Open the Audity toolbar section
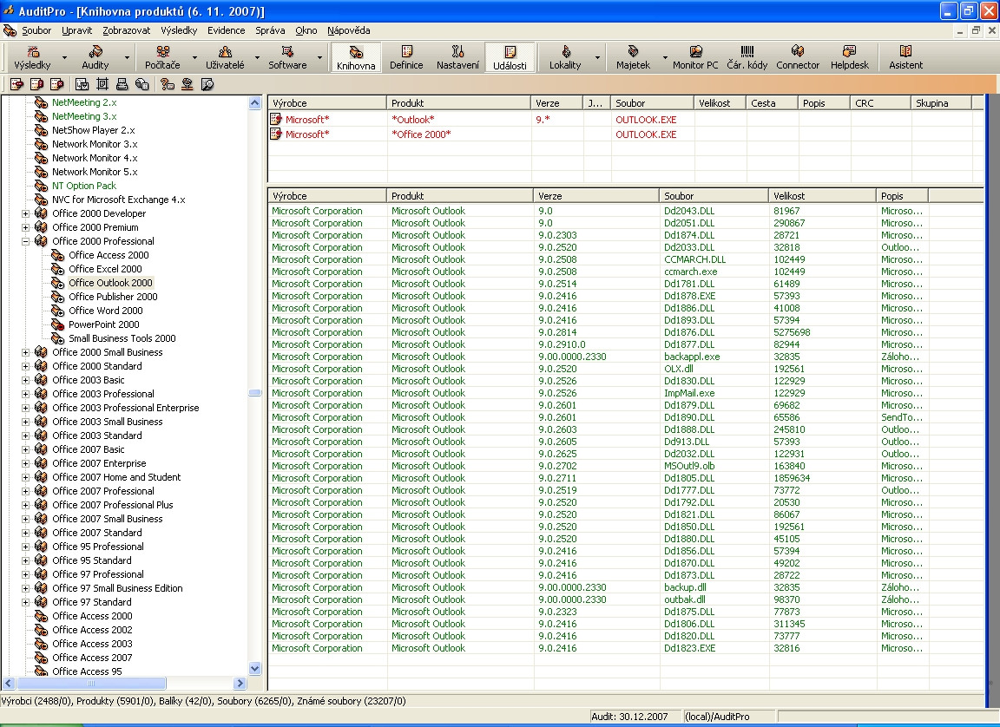 (x=95, y=57)
